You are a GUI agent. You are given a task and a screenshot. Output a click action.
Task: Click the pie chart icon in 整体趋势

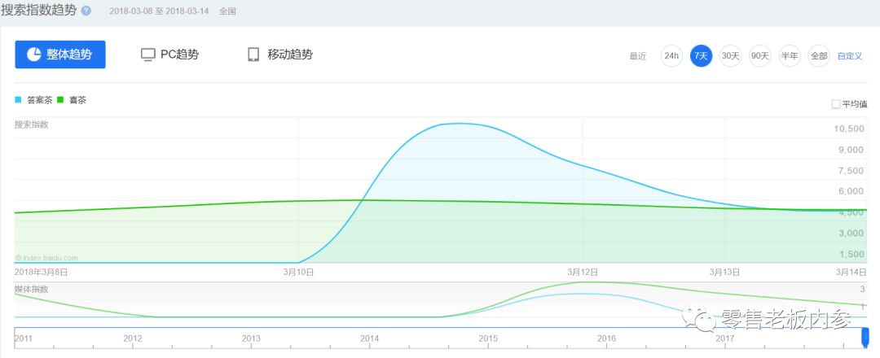33,55
